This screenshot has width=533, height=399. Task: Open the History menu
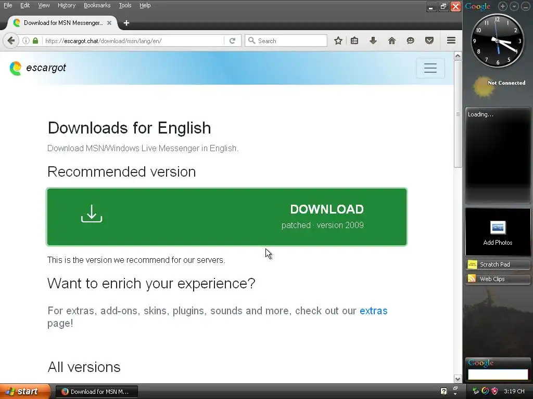[67, 5]
